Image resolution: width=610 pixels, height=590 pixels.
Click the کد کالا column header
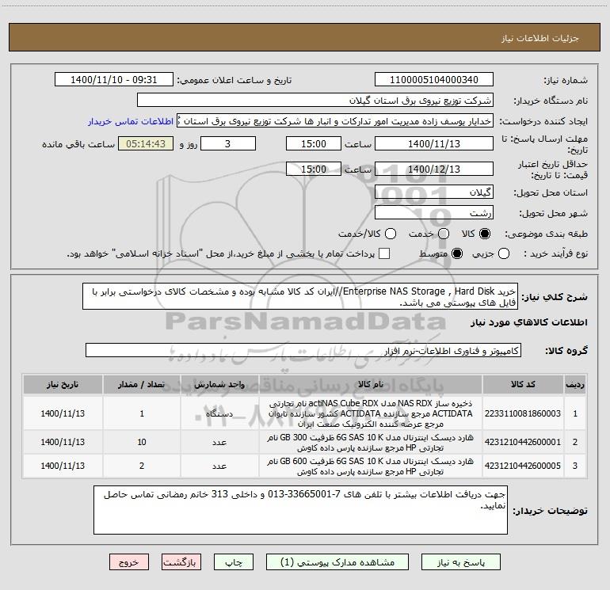[523, 384]
